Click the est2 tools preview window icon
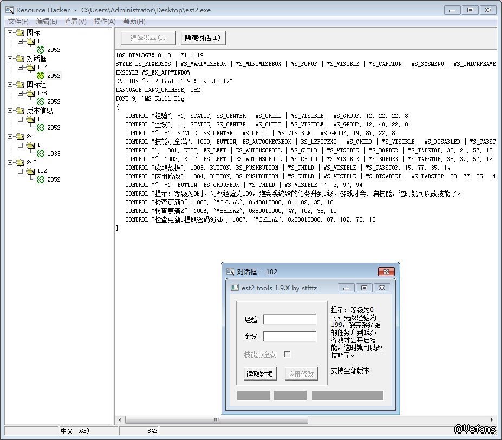This screenshot has height=440, width=502. click(234, 288)
